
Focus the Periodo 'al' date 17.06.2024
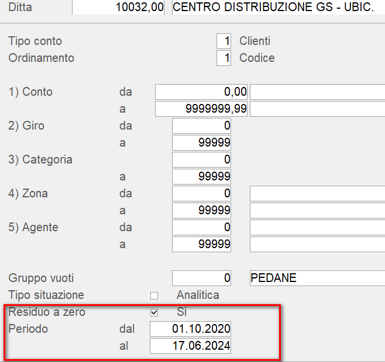(x=191, y=346)
